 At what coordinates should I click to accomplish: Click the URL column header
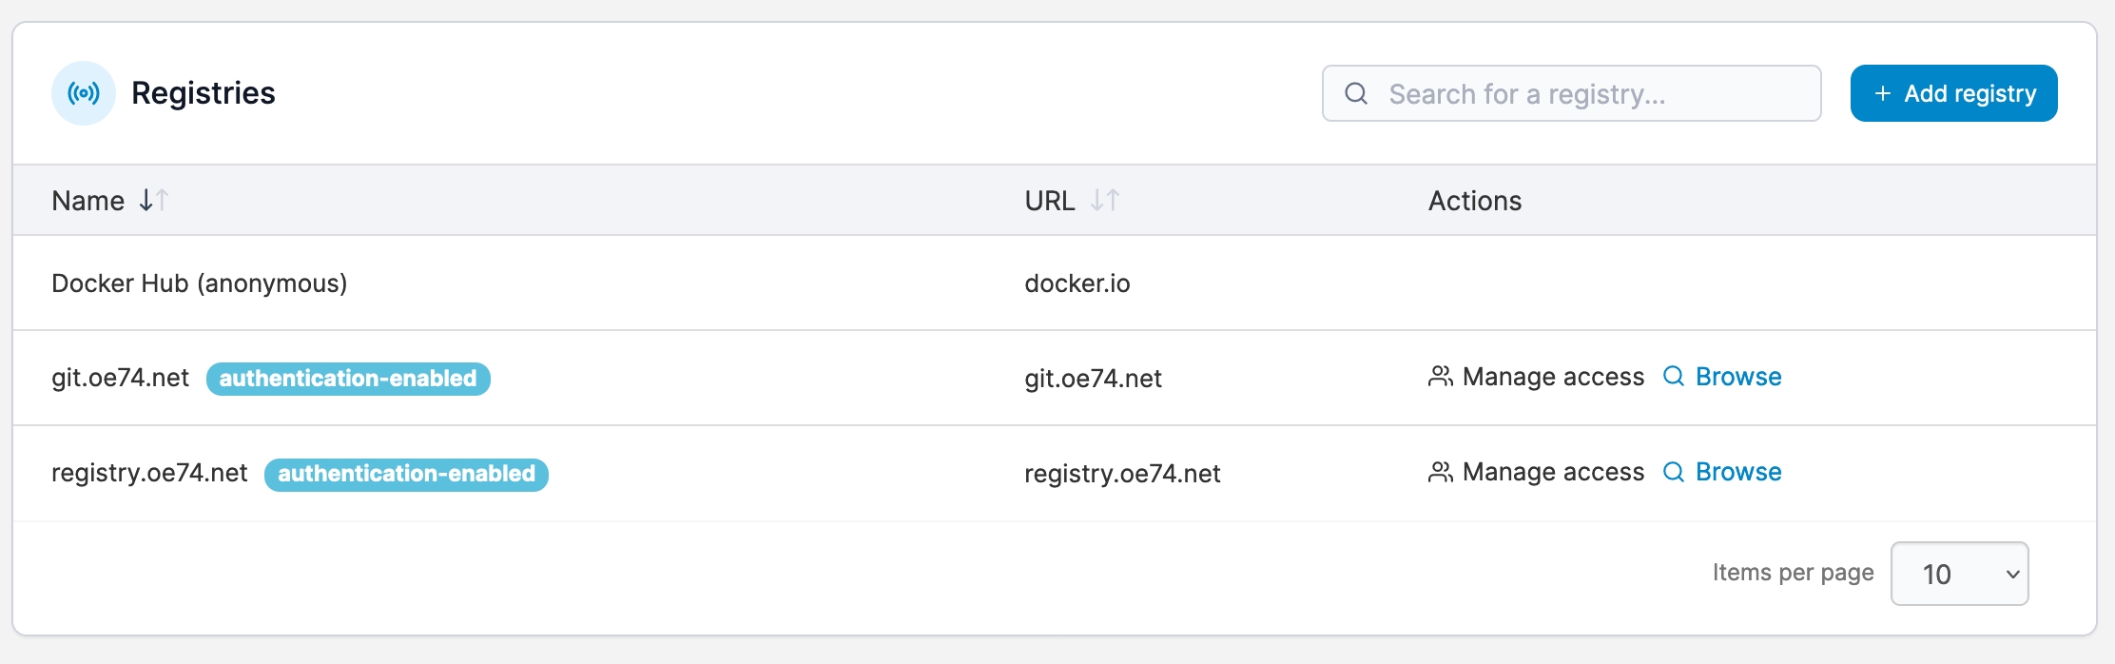click(1050, 201)
